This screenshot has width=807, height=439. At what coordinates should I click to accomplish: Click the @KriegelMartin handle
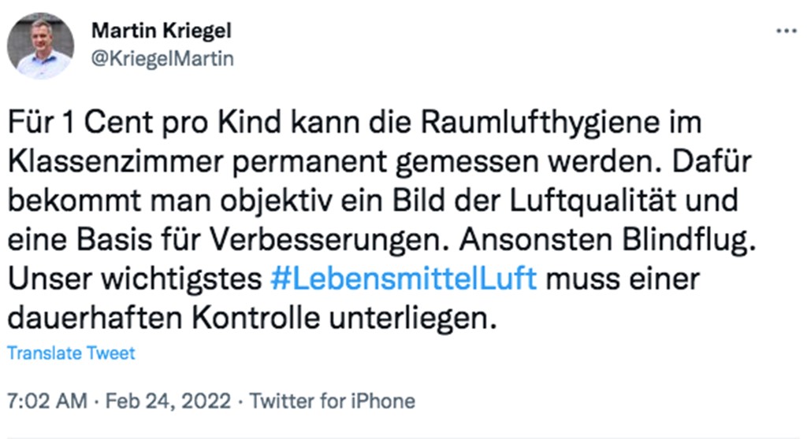[x=162, y=59]
